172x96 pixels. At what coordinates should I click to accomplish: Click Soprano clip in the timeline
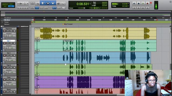[95, 33]
